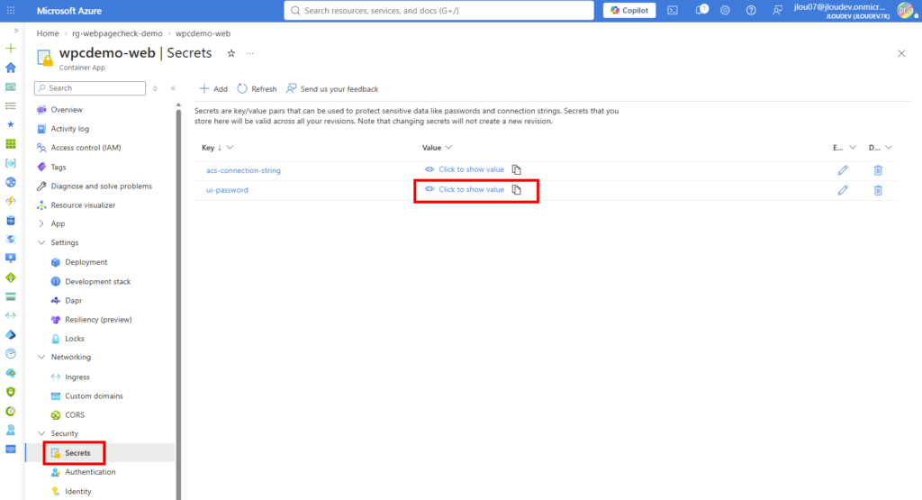Click the Favorites star in left rail
The image size is (922, 500).
(11, 124)
